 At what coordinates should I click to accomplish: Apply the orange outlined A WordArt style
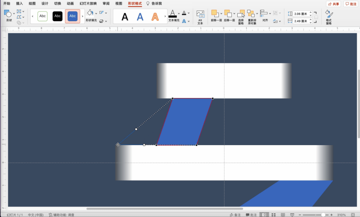tap(155, 17)
